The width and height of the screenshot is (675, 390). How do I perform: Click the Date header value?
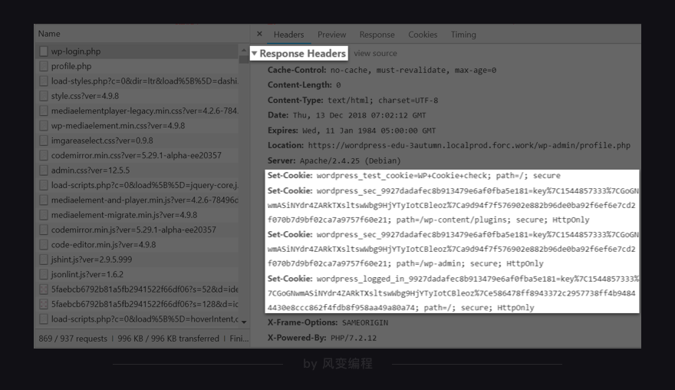[x=359, y=115]
